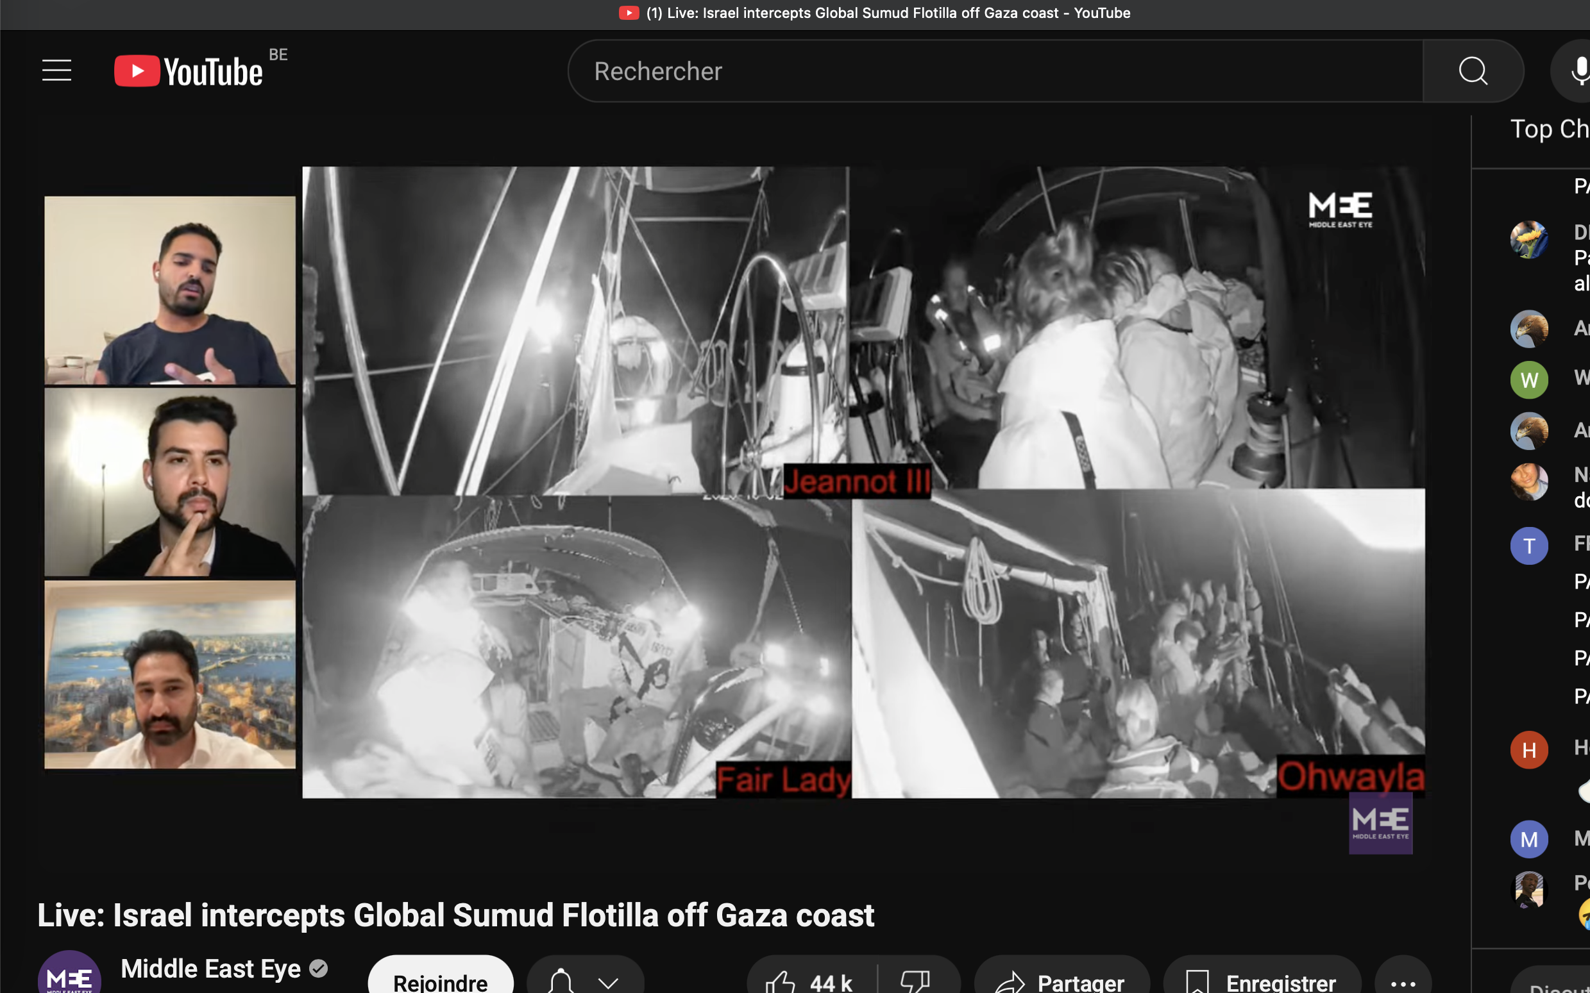Open Middle East Eye channel name link
Image resolution: width=1590 pixels, height=993 pixels.
(x=210, y=969)
